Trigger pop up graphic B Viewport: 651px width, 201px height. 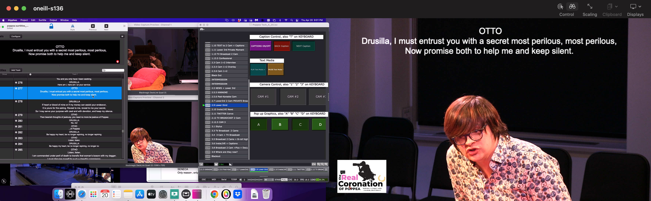tap(280, 124)
